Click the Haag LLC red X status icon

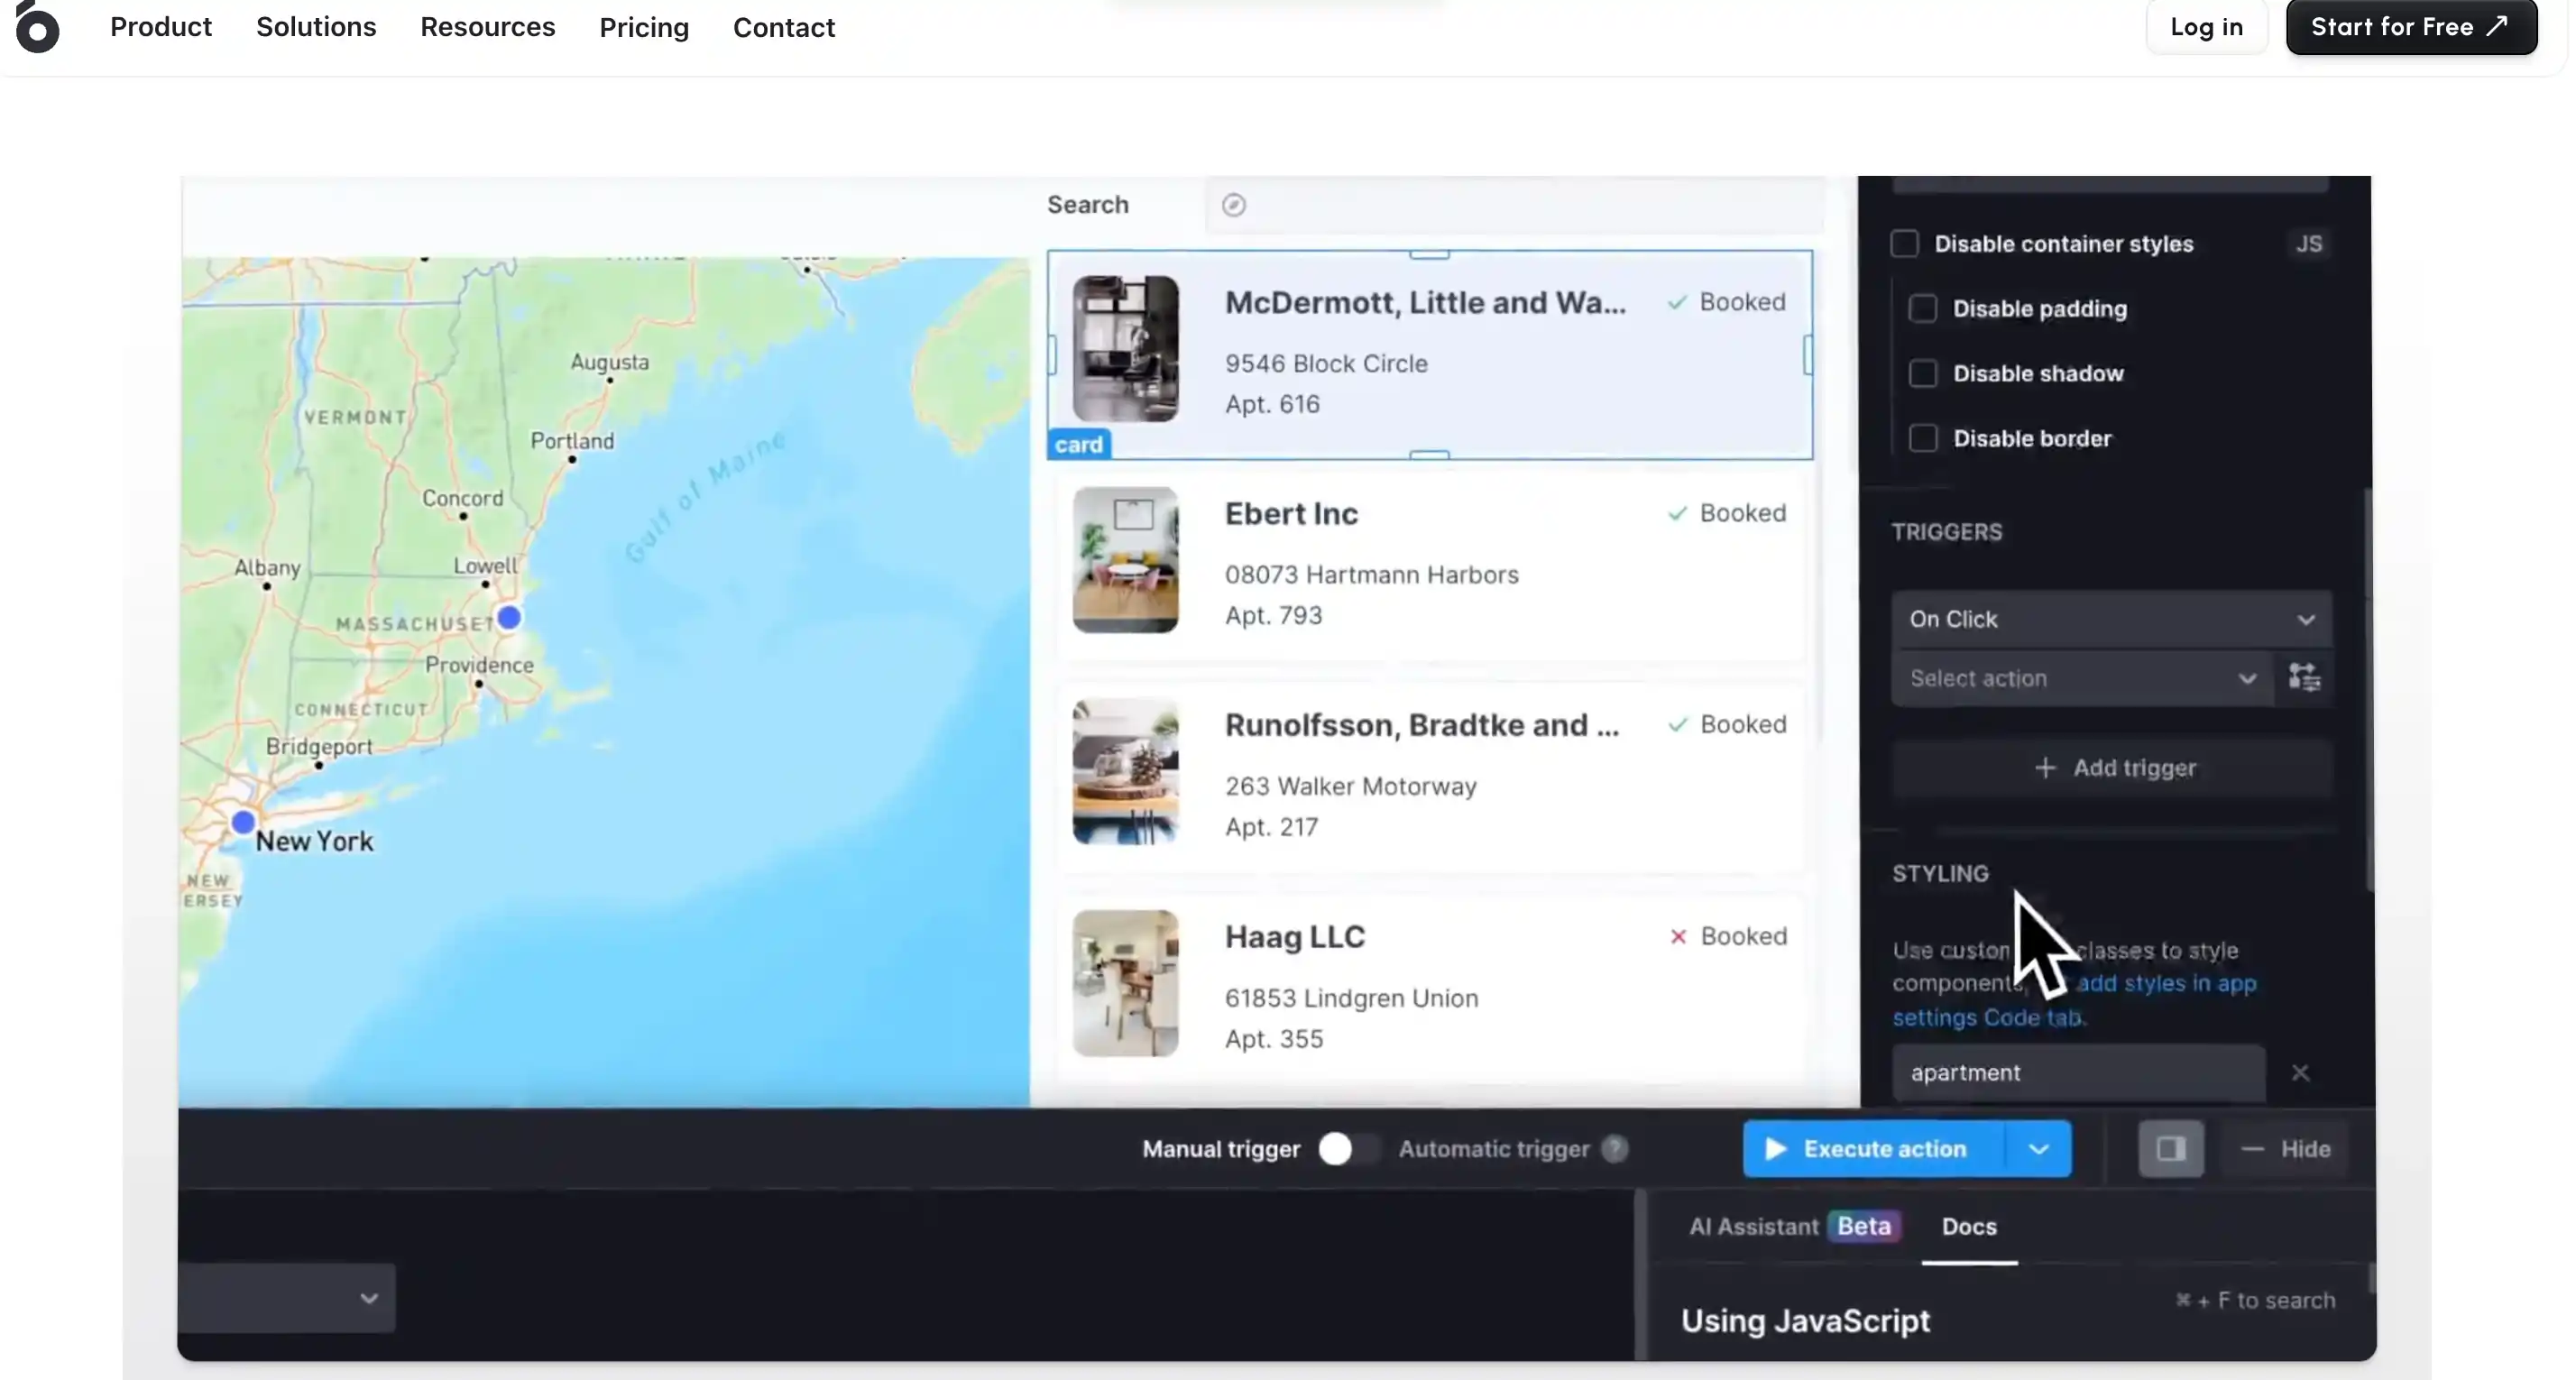point(1678,936)
